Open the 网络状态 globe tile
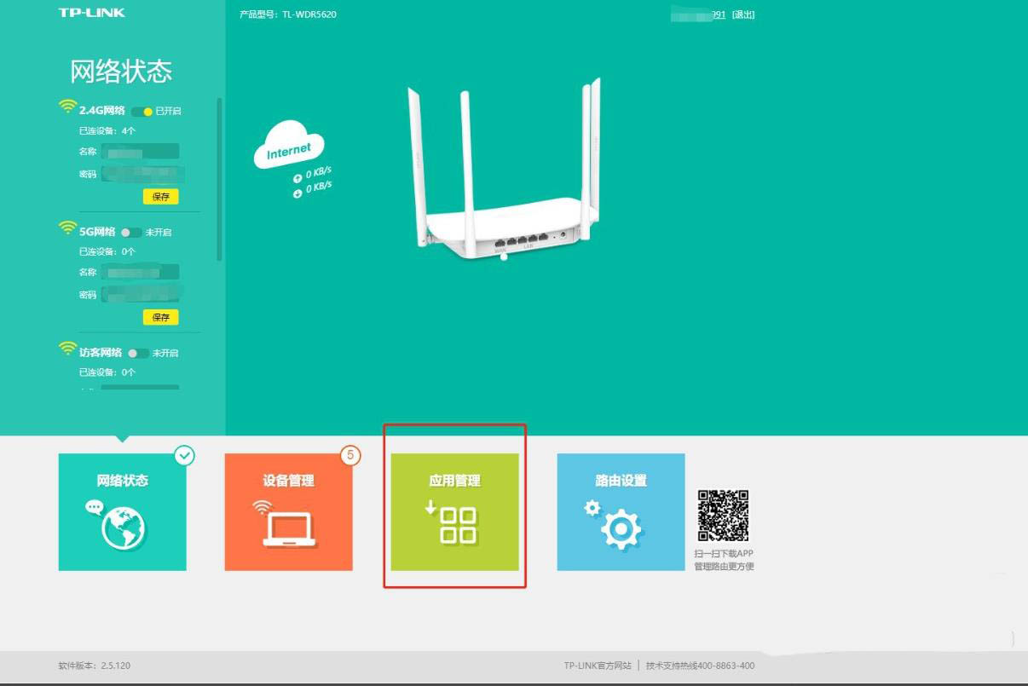This screenshot has height=686, width=1028. pyautogui.click(x=122, y=512)
